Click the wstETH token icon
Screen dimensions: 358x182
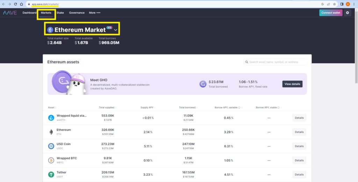click(51, 118)
